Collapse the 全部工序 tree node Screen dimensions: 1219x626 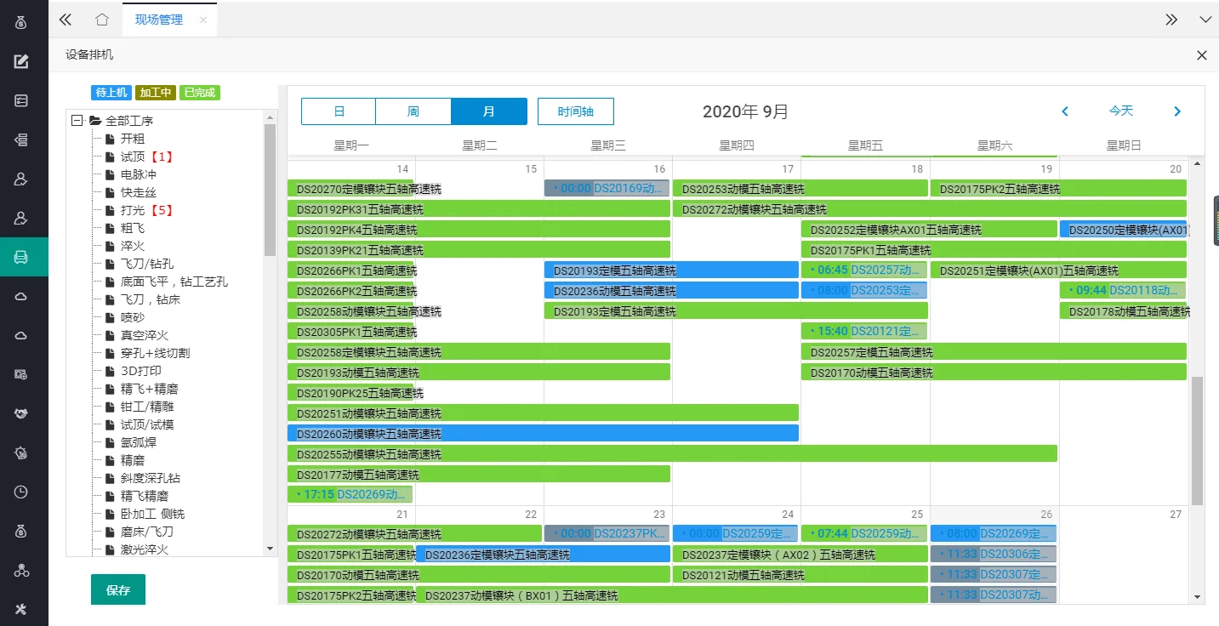(x=77, y=121)
